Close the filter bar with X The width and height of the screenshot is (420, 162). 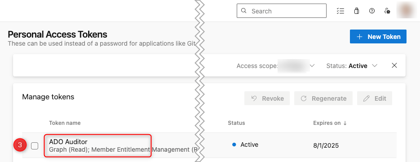[394, 66]
